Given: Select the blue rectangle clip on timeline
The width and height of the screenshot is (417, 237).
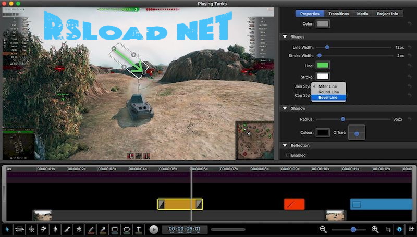Looking at the screenshot, I should click(381, 204).
